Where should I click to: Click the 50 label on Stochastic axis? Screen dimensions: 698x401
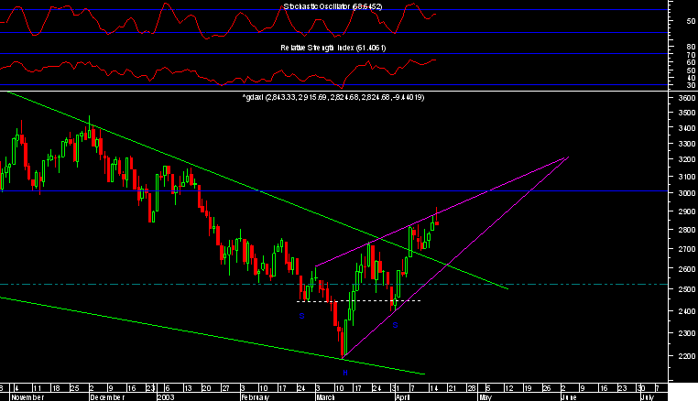pos(691,21)
